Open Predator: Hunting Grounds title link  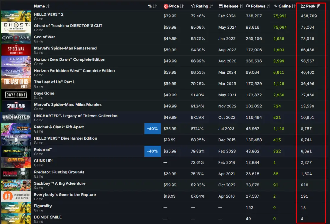coord(59,172)
